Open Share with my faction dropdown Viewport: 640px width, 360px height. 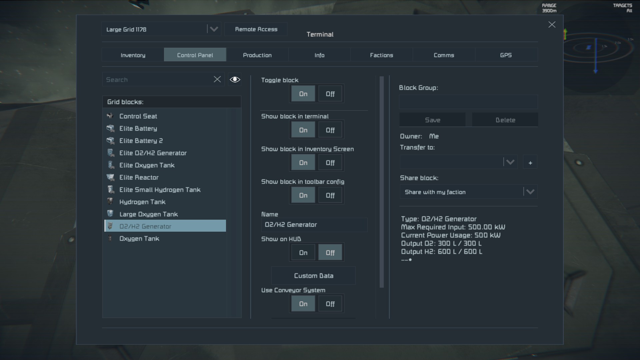[530, 192]
